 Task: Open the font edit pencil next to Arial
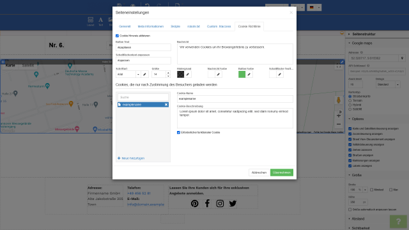(x=144, y=74)
